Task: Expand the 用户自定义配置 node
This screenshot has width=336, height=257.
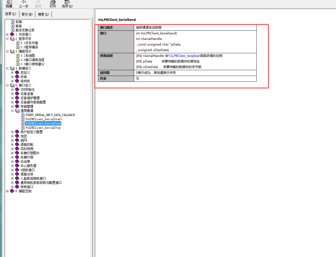Action: (12, 132)
